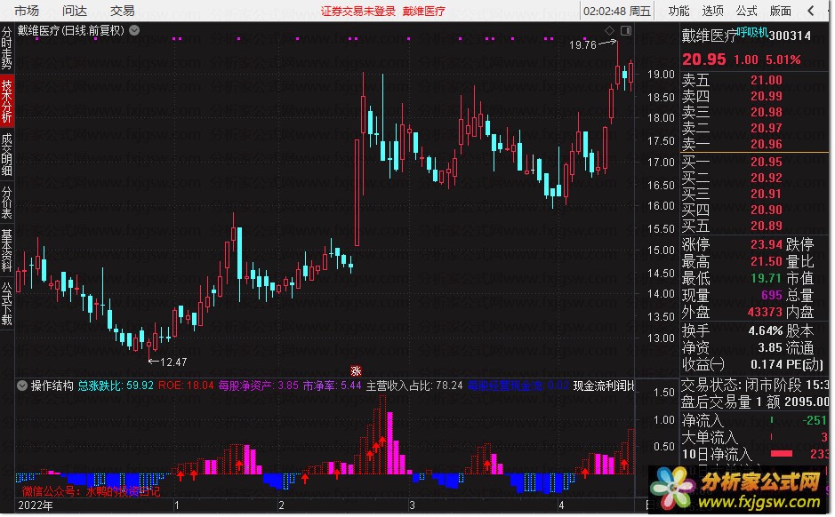Click 戴维医疗 label in title bar

tap(424, 12)
